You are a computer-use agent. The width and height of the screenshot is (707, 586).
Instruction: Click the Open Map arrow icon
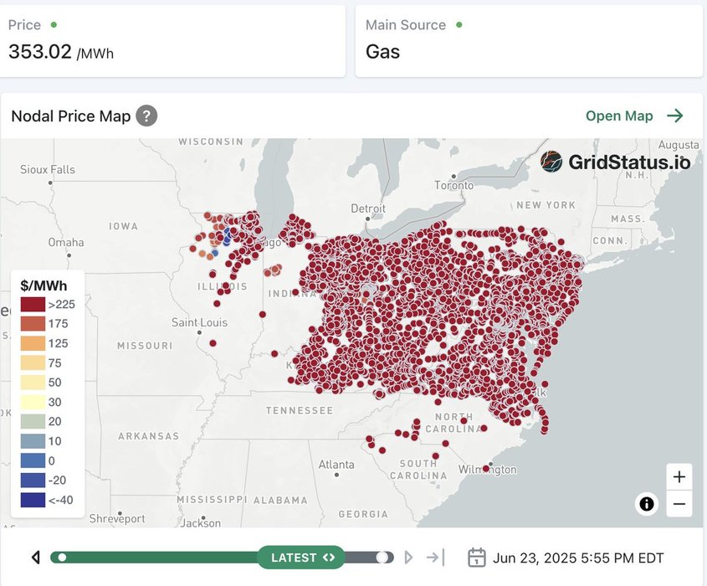point(674,116)
